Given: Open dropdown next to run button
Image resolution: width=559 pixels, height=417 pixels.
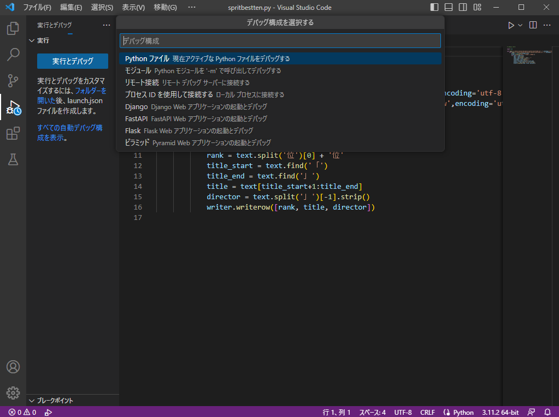Looking at the screenshot, I should point(520,25).
